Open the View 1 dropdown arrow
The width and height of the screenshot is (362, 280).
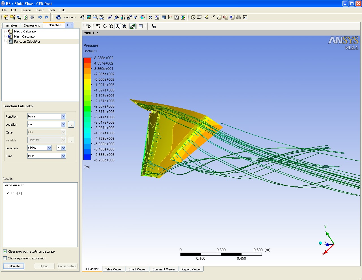tap(97, 33)
